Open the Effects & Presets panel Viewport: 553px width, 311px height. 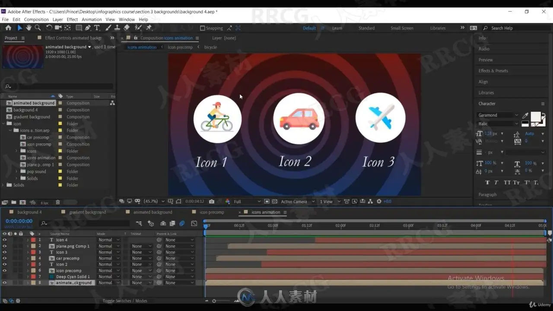(493, 71)
